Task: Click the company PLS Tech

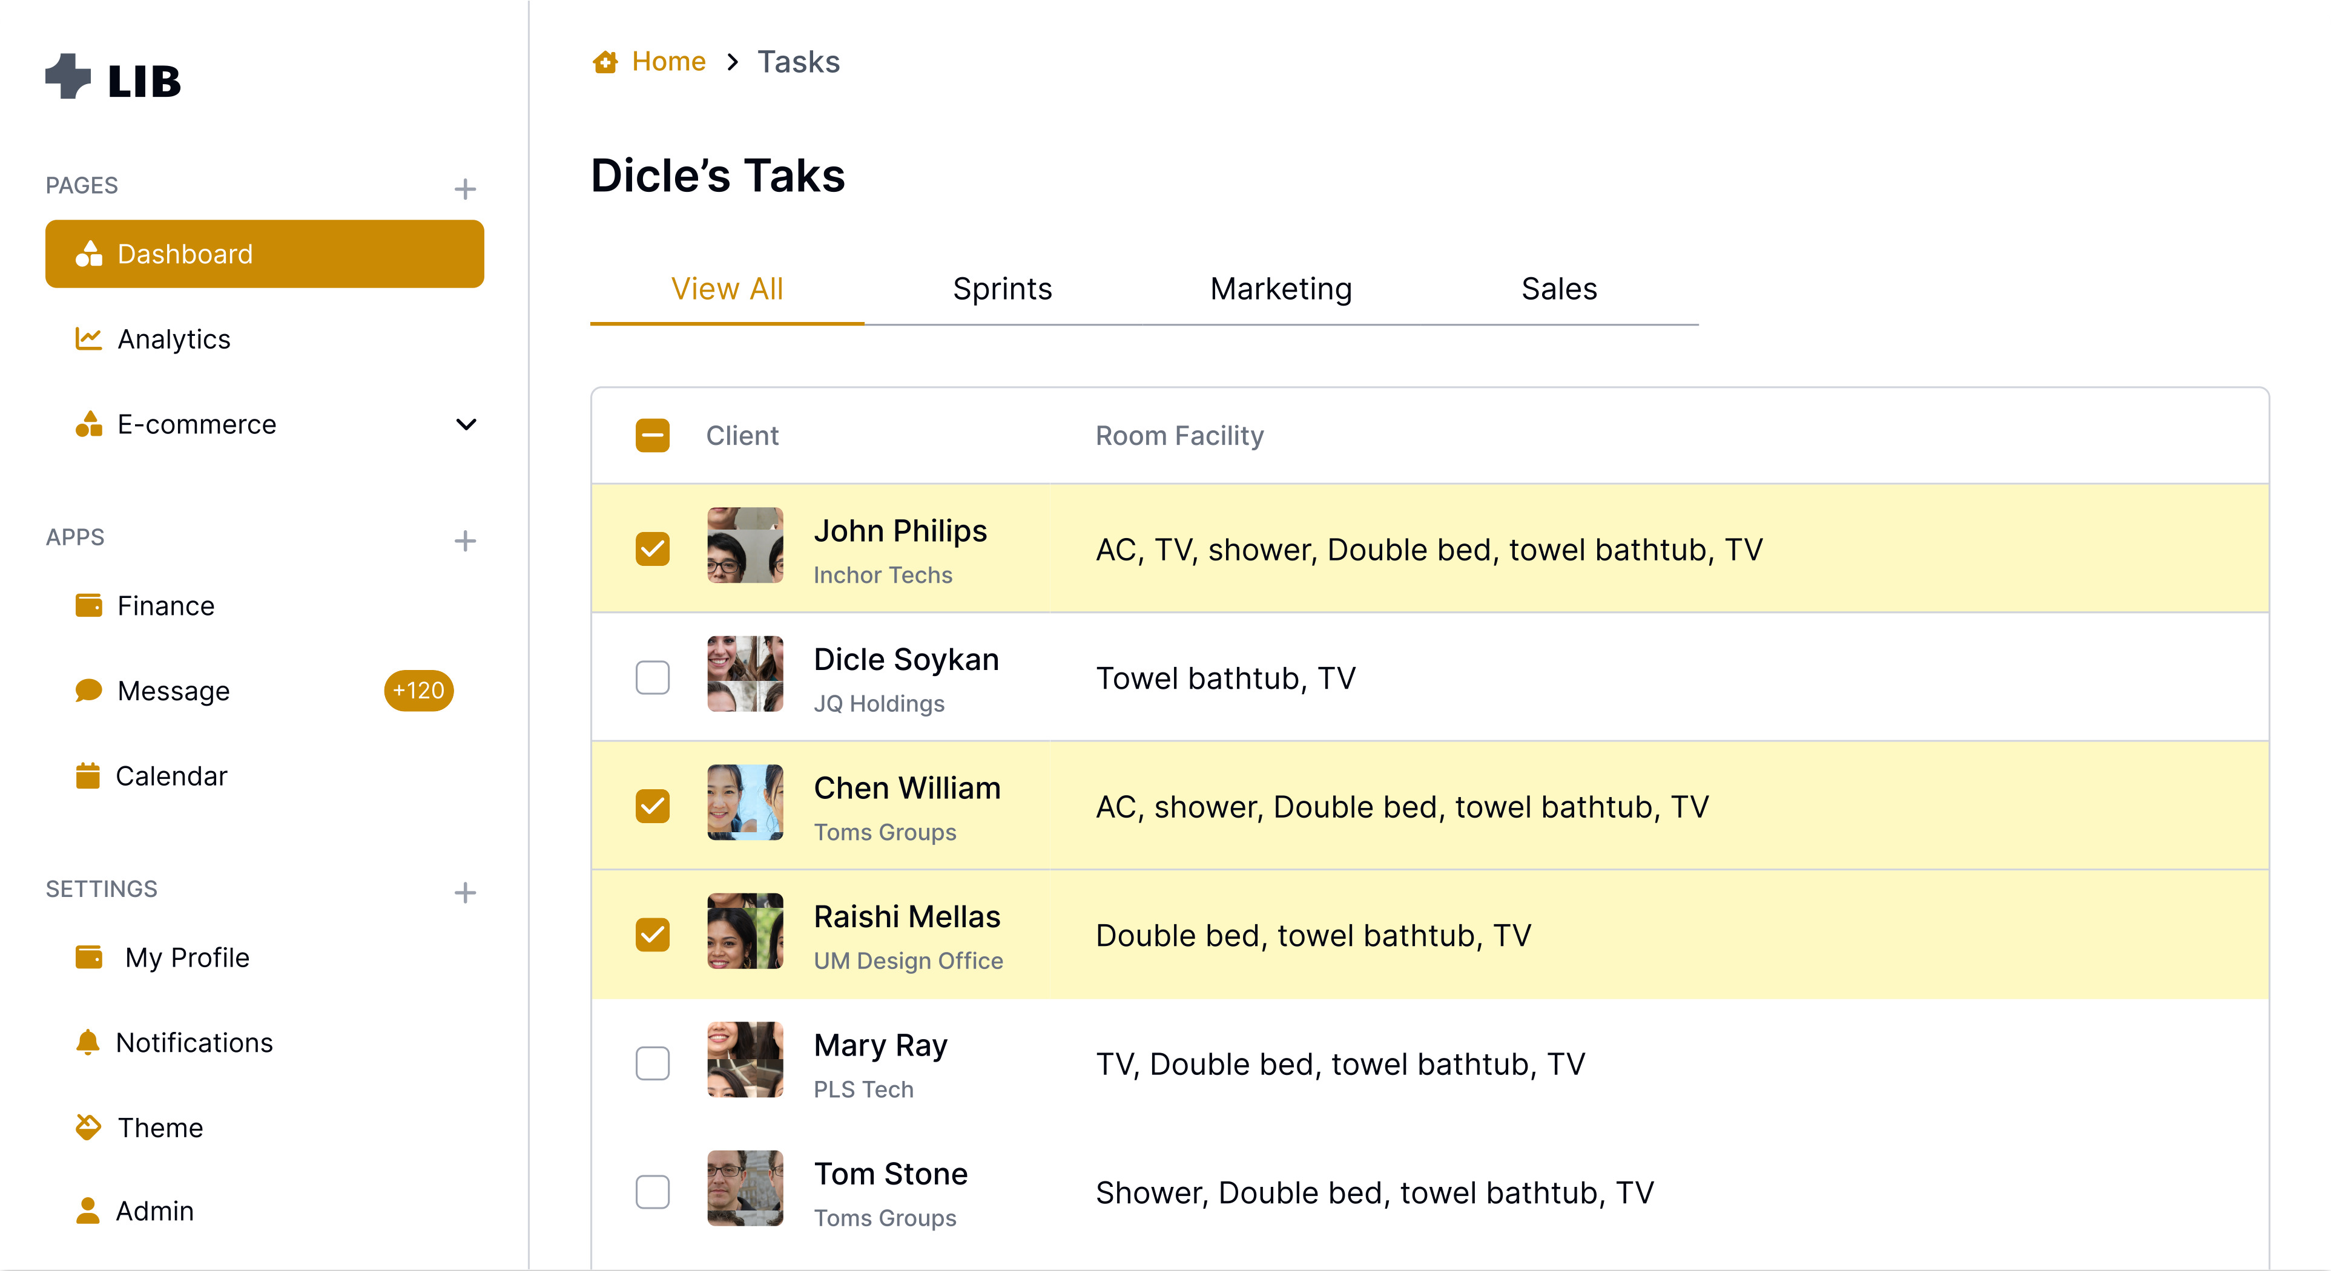Action: point(863,1089)
